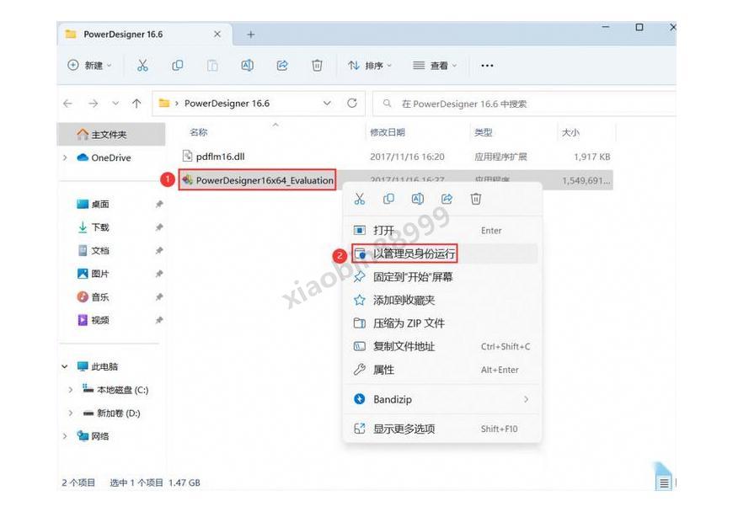
Task: Select 本地磁盘 (C:) drive
Action: click(115, 390)
